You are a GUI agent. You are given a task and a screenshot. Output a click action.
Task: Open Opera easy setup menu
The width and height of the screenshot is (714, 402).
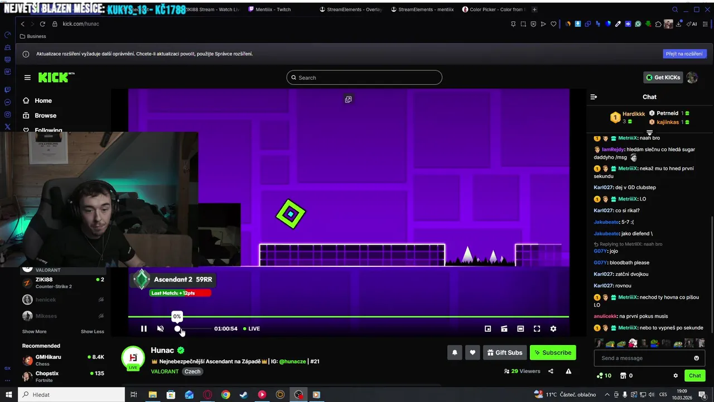[706, 24]
